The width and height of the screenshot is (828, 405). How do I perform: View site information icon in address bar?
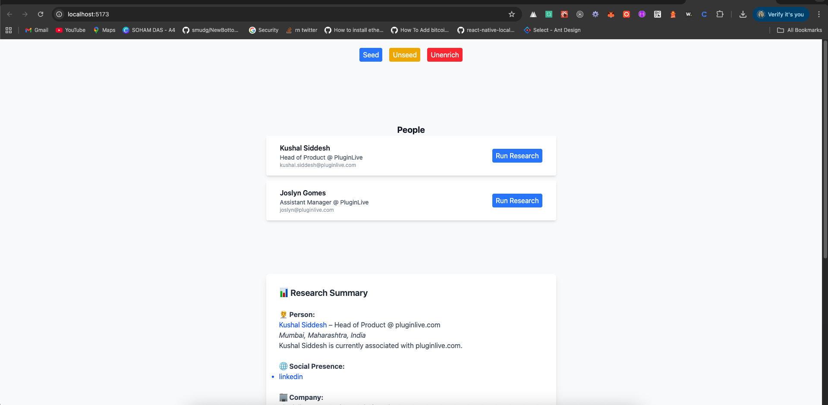click(59, 14)
